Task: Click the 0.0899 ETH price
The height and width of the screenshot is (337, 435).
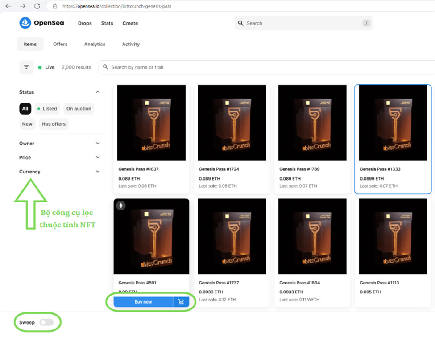Action: (x=372, y=178)
